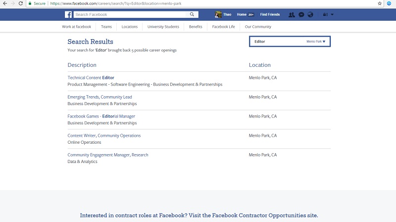Click 'Product Management - Software Engineering' team text
Viewport: 396px width, 222px height.
pos(108,84)
